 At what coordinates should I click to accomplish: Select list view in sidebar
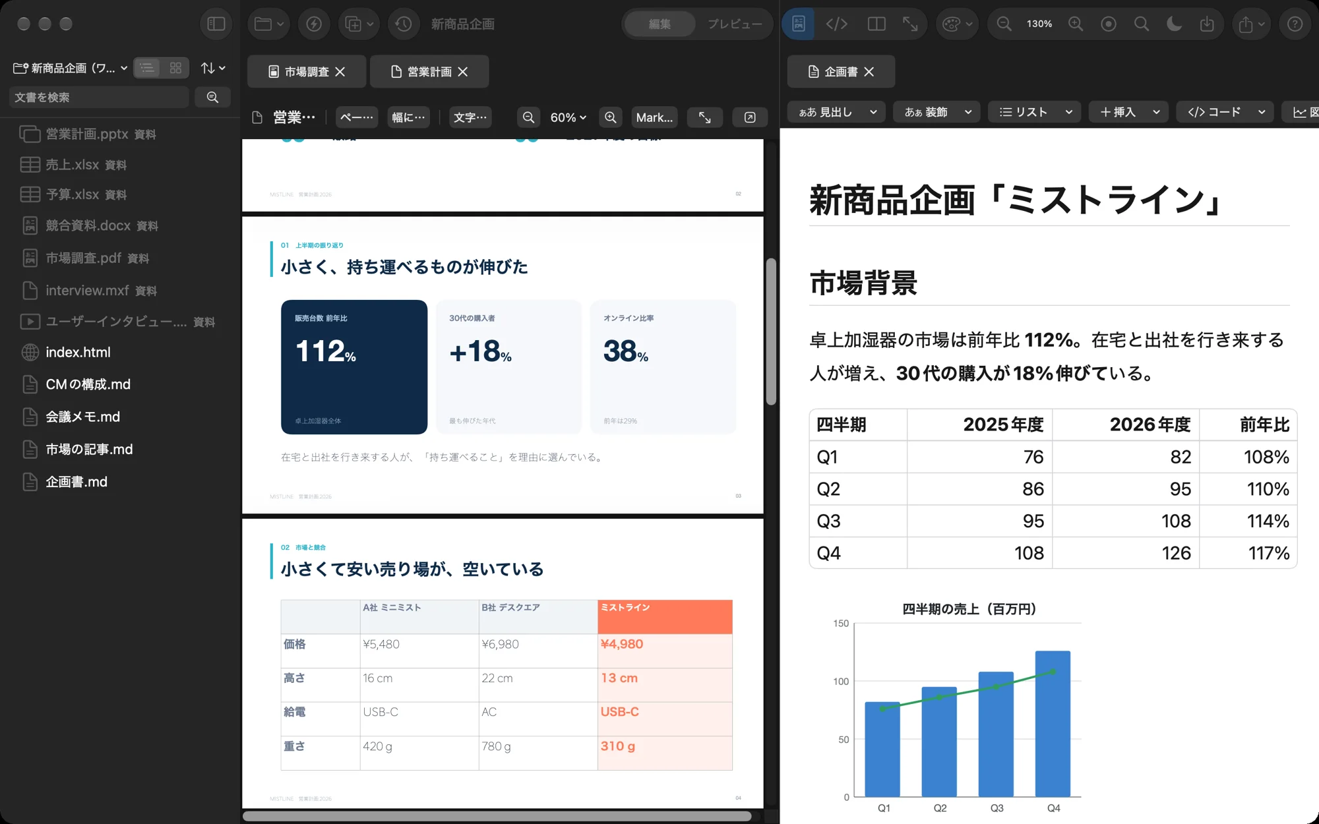pos(147,68)
